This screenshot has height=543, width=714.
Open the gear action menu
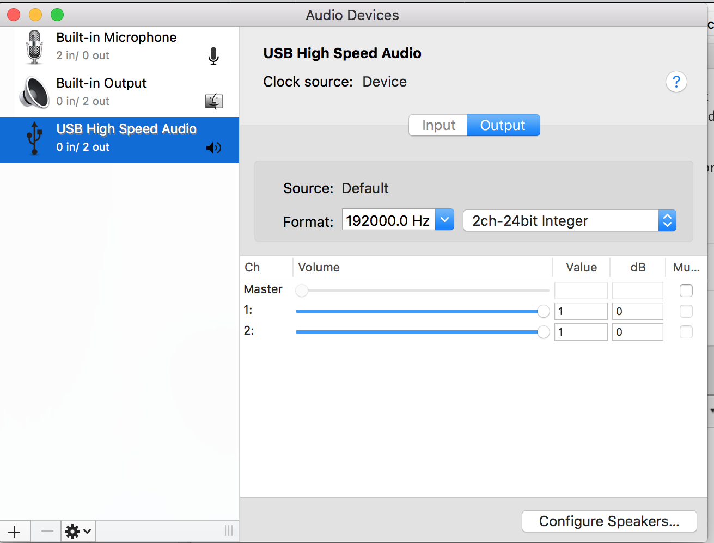(x=78, y=532)
